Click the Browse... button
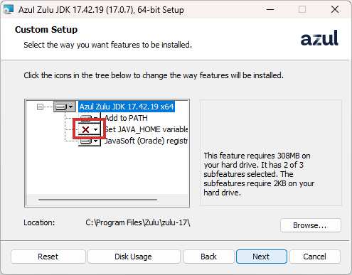352x275 pixels. (311, 225)
